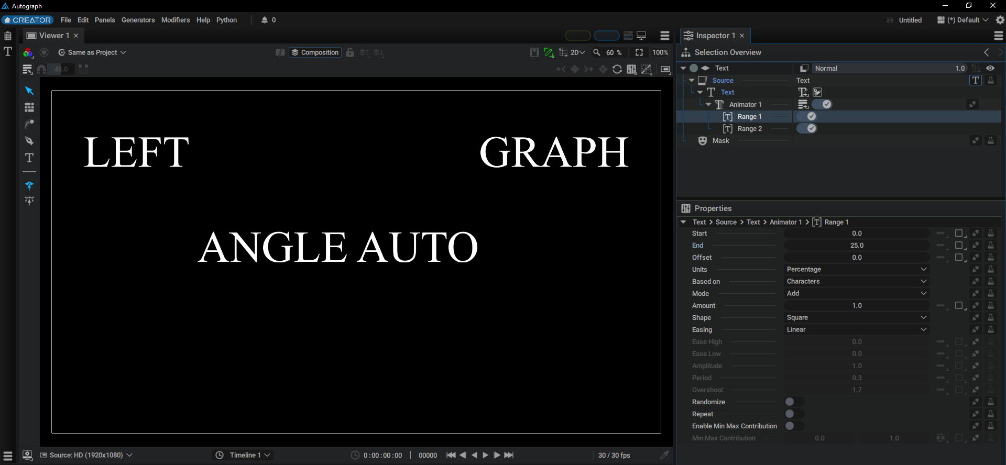Go to the first frame

(x=451, y=455)
